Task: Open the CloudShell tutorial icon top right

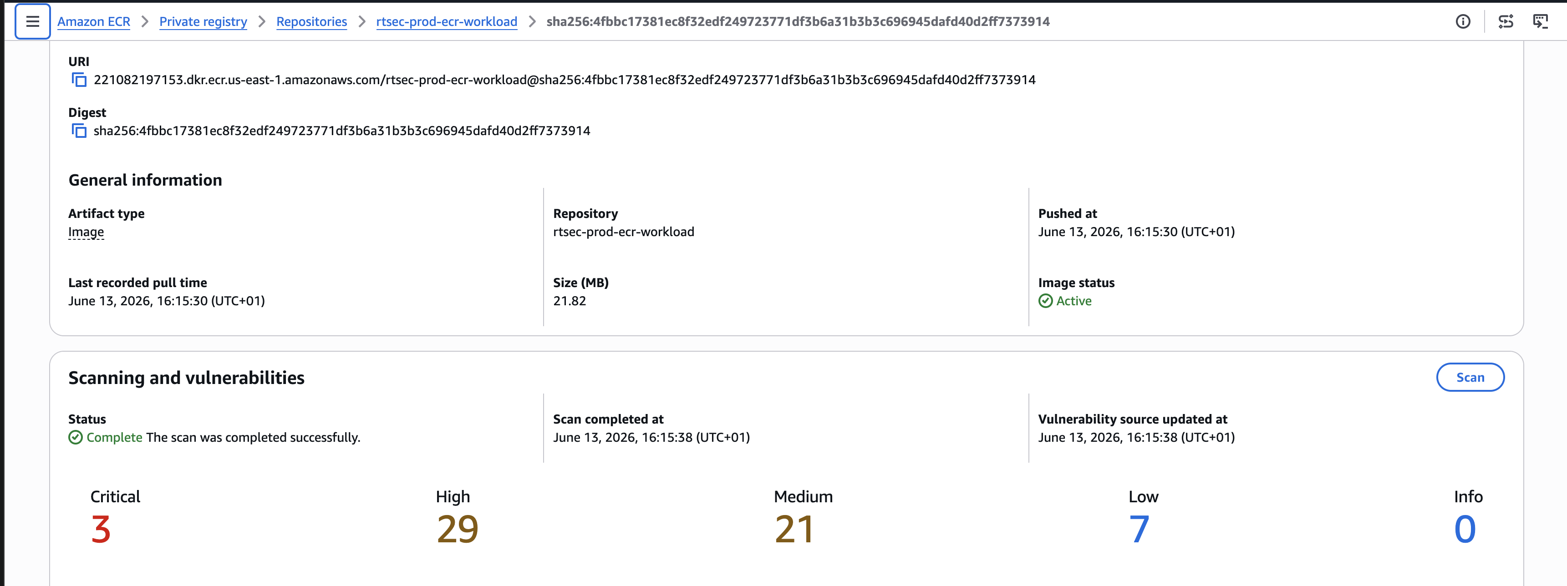Action: coord(1540,22)
